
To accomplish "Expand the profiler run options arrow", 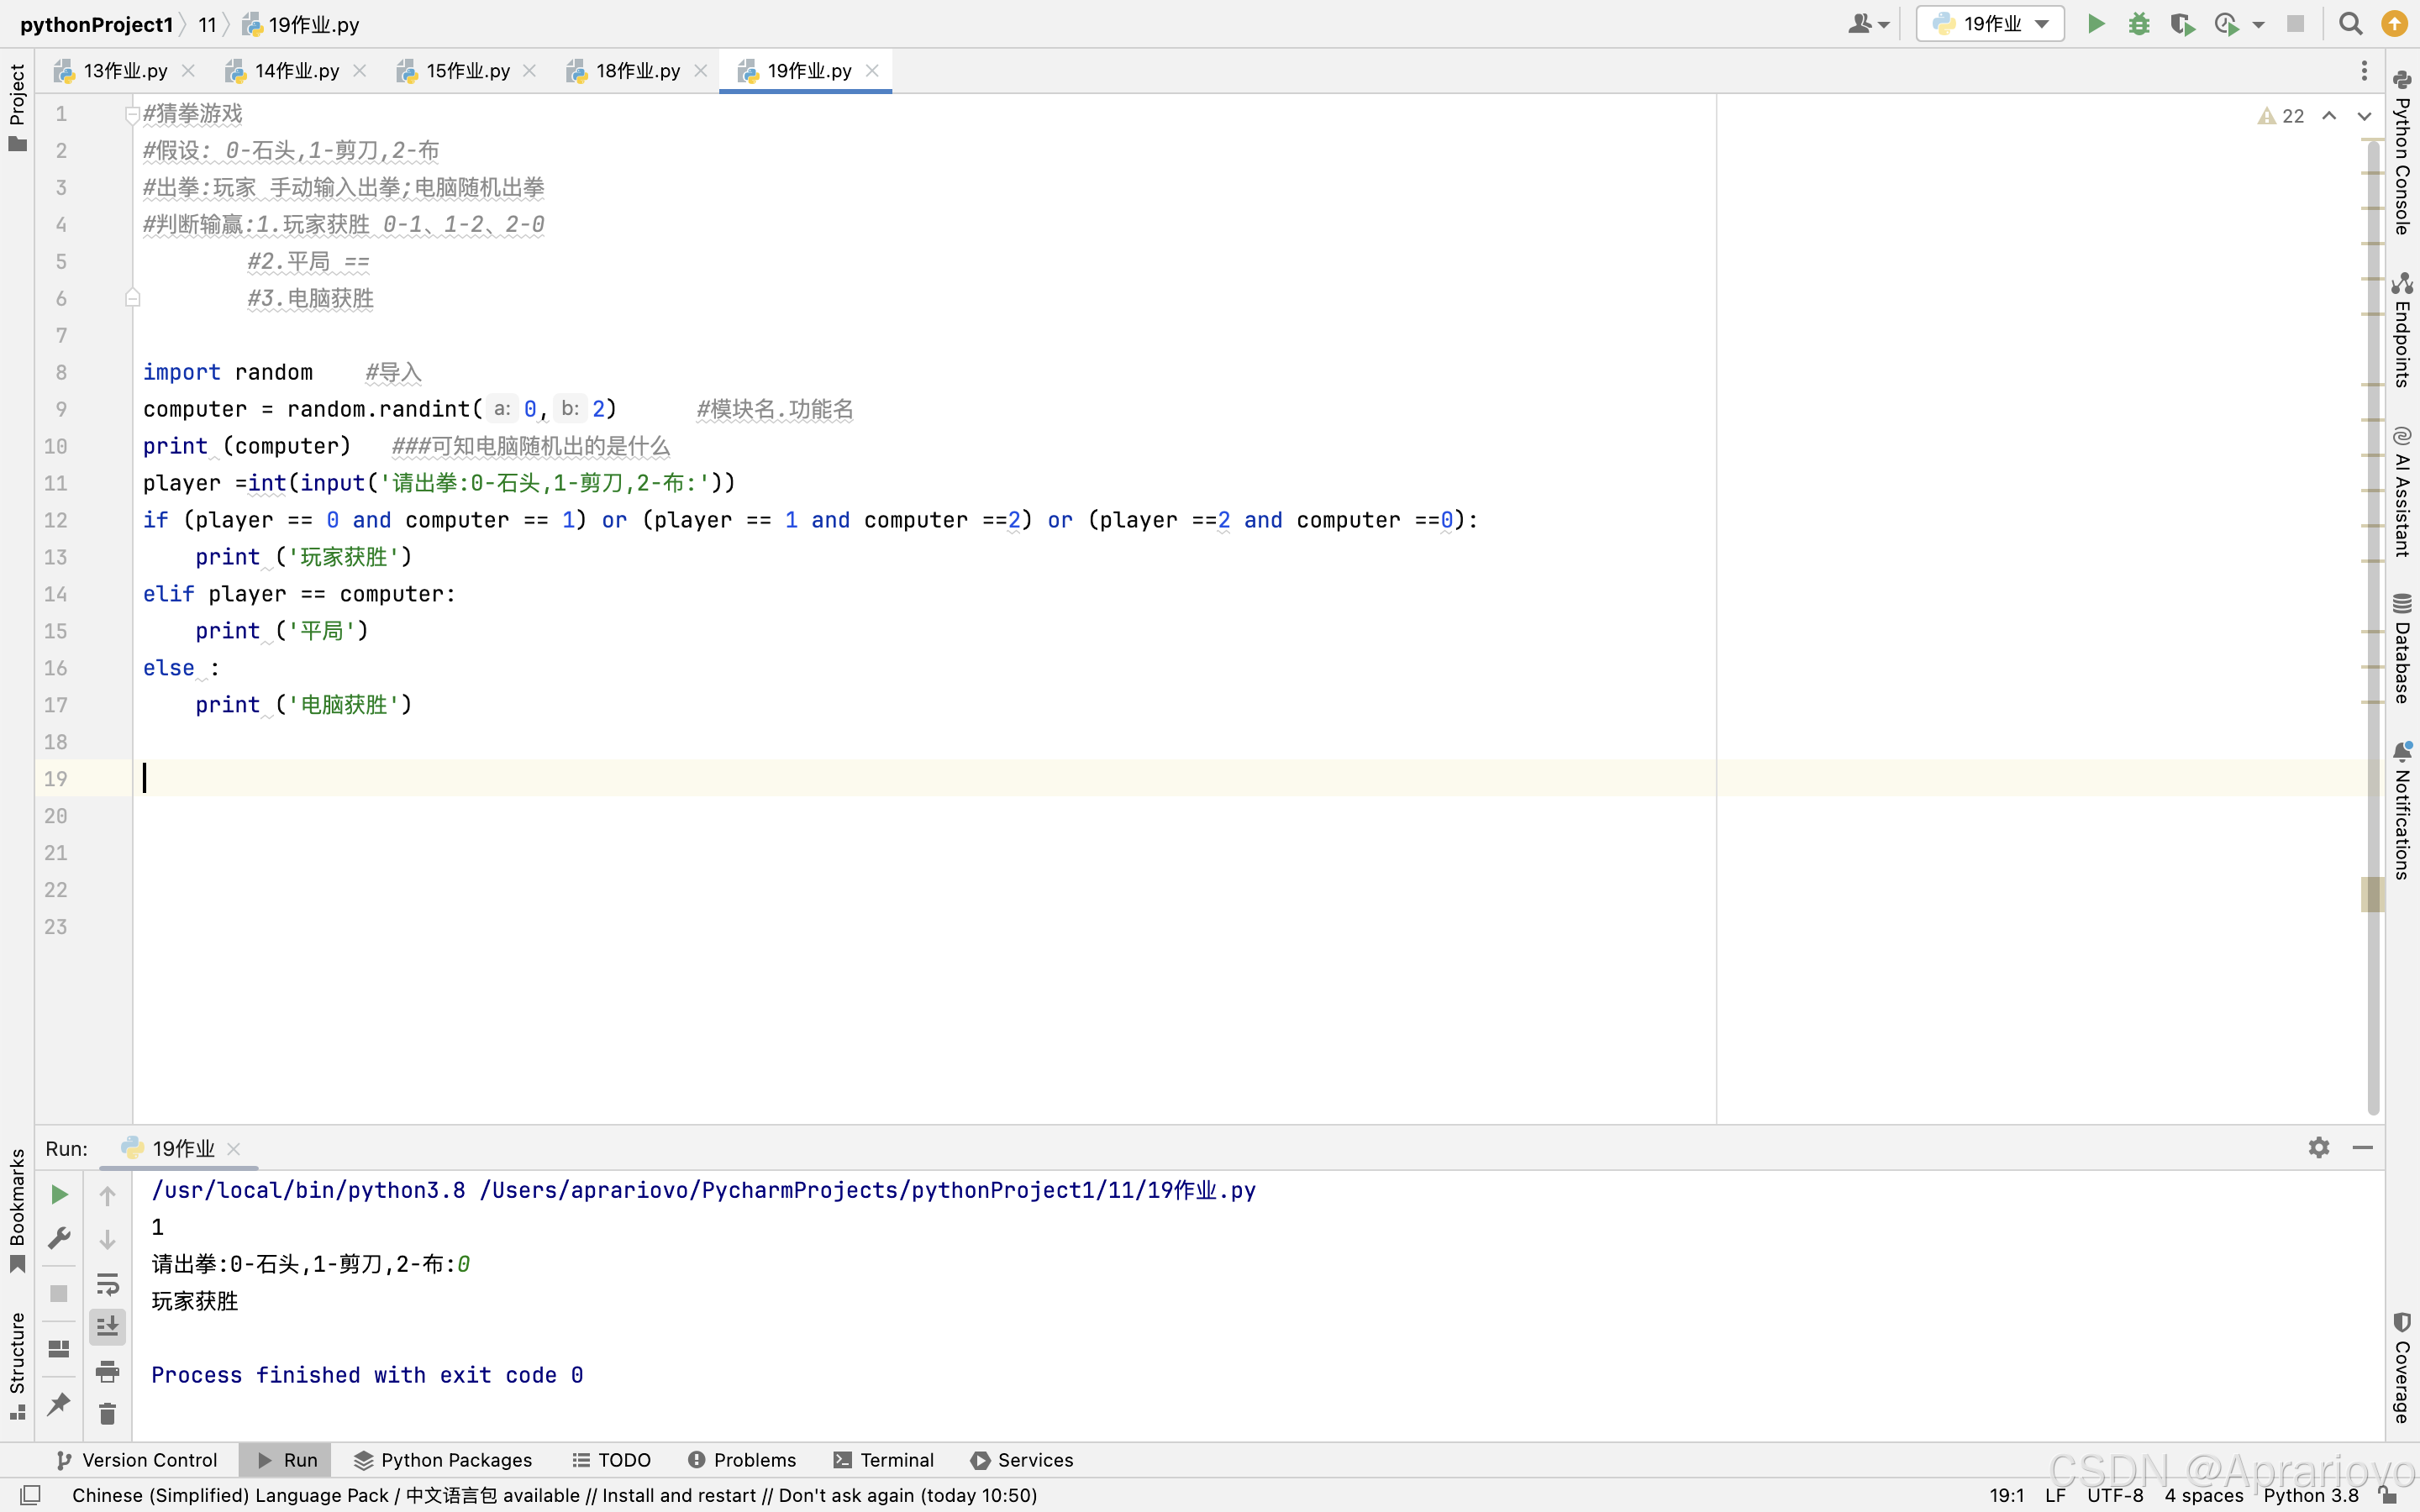I will (x=2258, y=25).
